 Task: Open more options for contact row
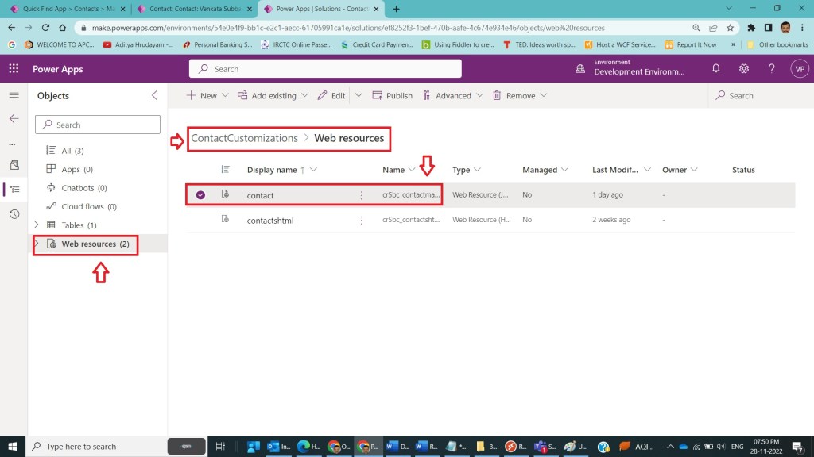tap(362, 195)
